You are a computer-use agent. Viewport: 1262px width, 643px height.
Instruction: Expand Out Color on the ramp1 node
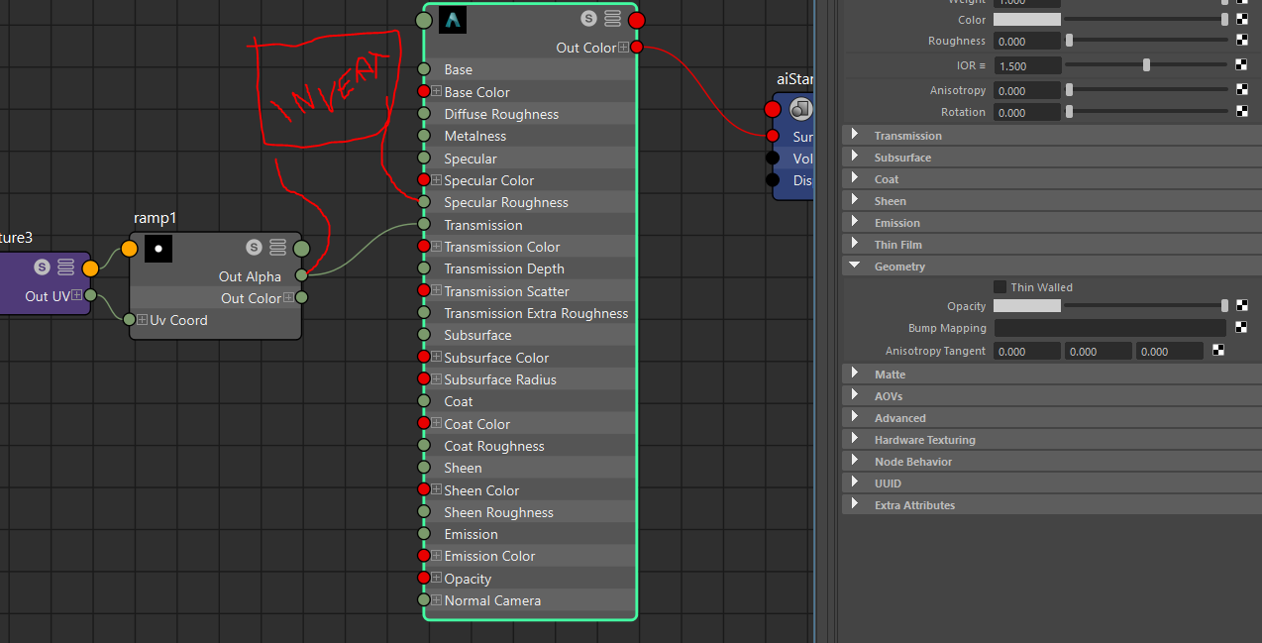tap(288, 297)
